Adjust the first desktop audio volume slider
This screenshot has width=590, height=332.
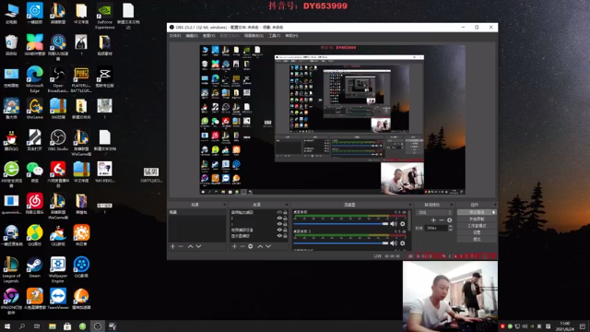pos(340,223)
